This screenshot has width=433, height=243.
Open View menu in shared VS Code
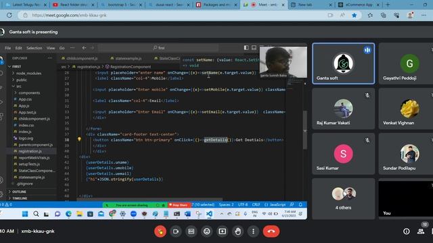coord(51,48)
